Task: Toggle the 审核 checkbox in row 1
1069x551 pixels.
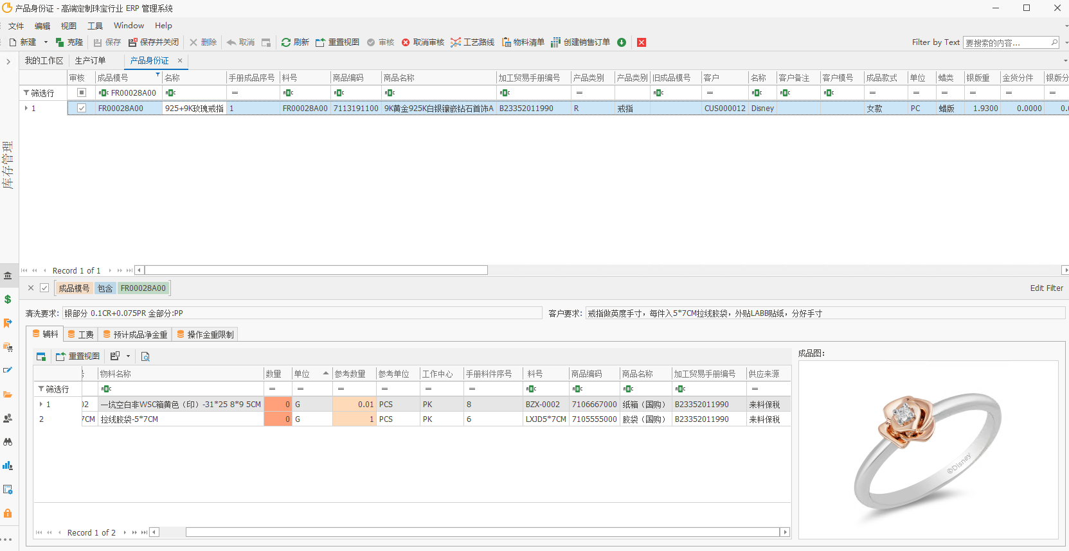Action: 82,109
